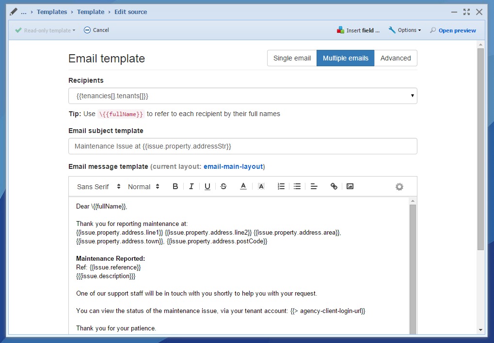Insert an image into the message
The image size is (494, 343).
pyautogui.click(x=350, y=187)
